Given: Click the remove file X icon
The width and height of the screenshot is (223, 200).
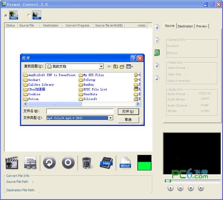Looking at the screenshot, I should click(157, 41).
